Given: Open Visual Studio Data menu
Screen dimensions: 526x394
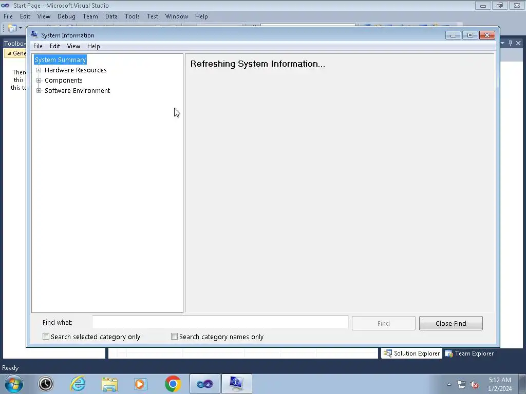Looking at the screenshot, I should (x=111, y=16).
